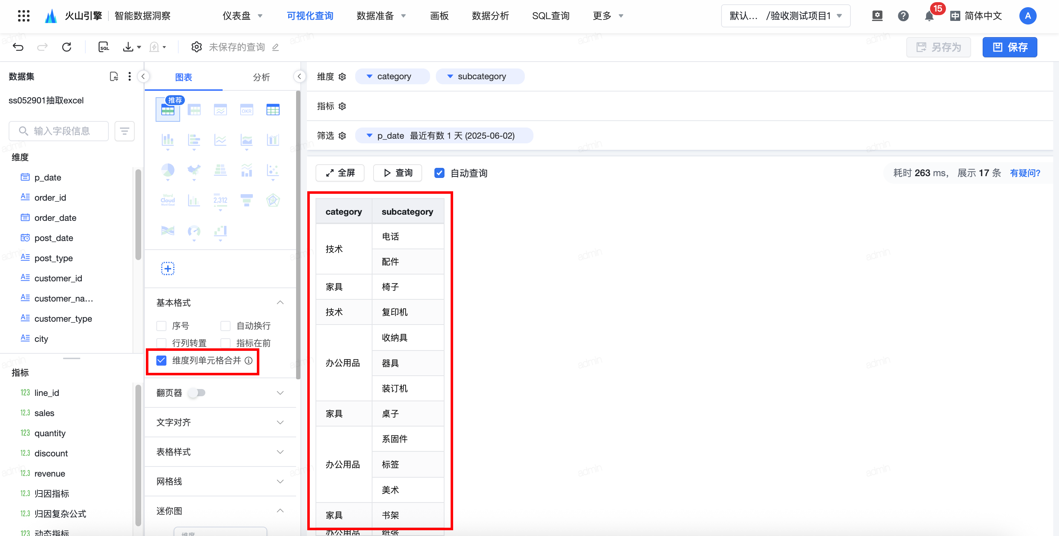Switch to the 分析 tab
Screen dimensions: 1059x536
pos(262,77)
